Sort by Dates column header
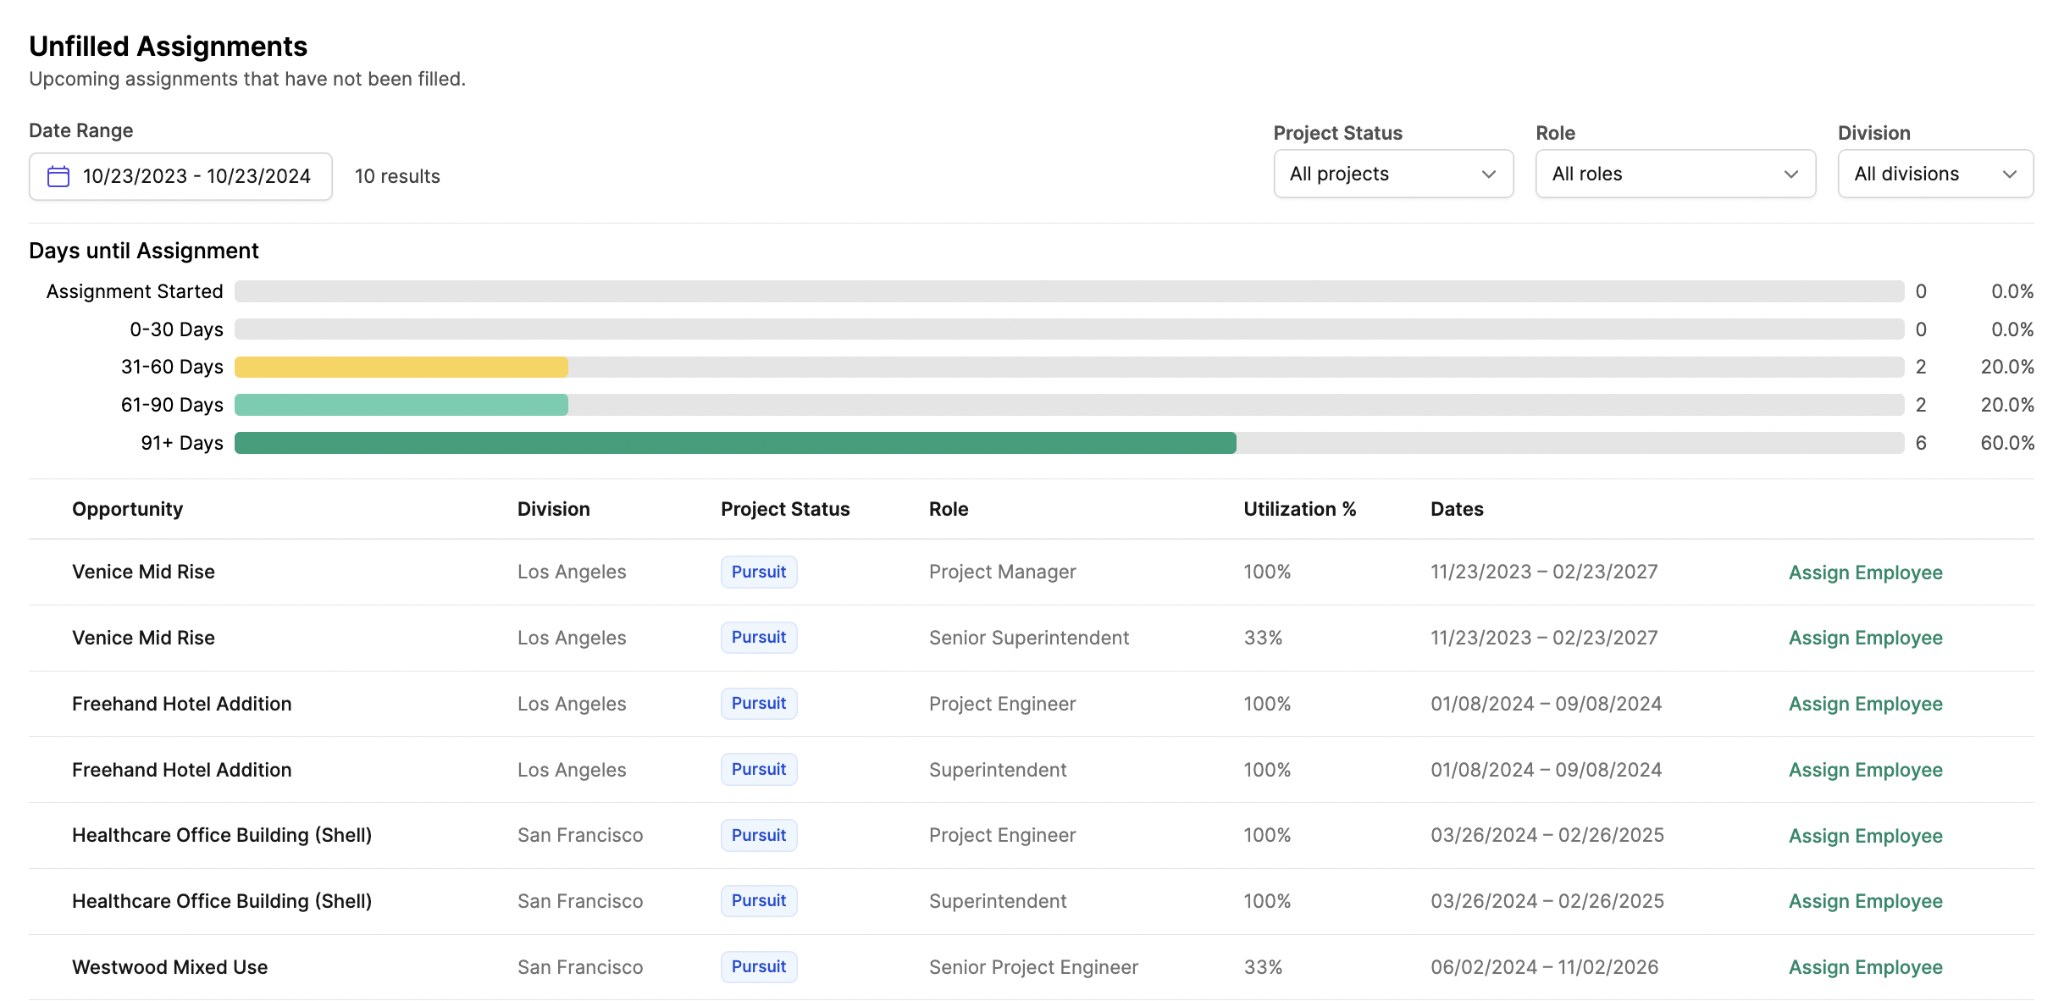The height and width of the screenshot is (1001, 2053). tap(1457, 509)
